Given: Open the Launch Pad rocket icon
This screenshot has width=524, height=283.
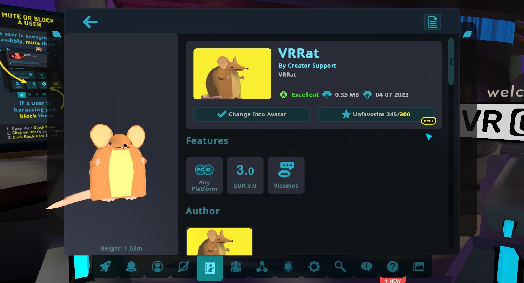Looking at the screenshot, I should tap(106, 266).
